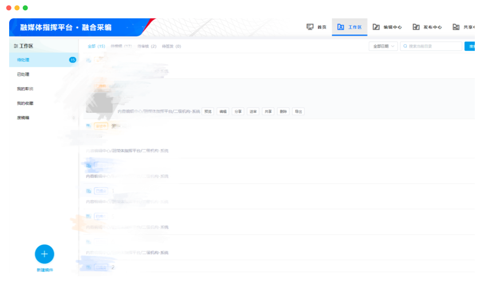Filter list by 待审核 (2)
The height and width of the screenshot is (290, 484).
click(147, 46)
